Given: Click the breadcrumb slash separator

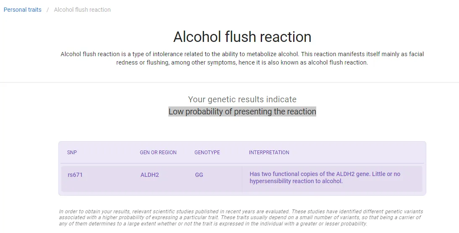Looking at the screenshot, I should [48, 10].
